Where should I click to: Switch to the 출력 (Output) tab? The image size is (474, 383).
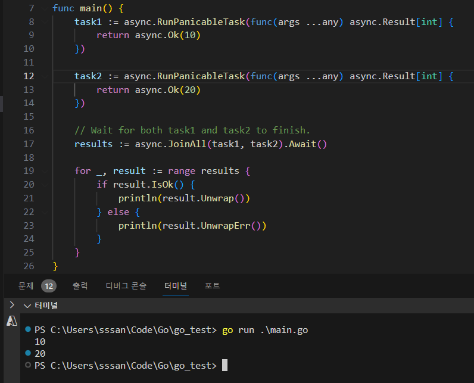click(80, 286)
